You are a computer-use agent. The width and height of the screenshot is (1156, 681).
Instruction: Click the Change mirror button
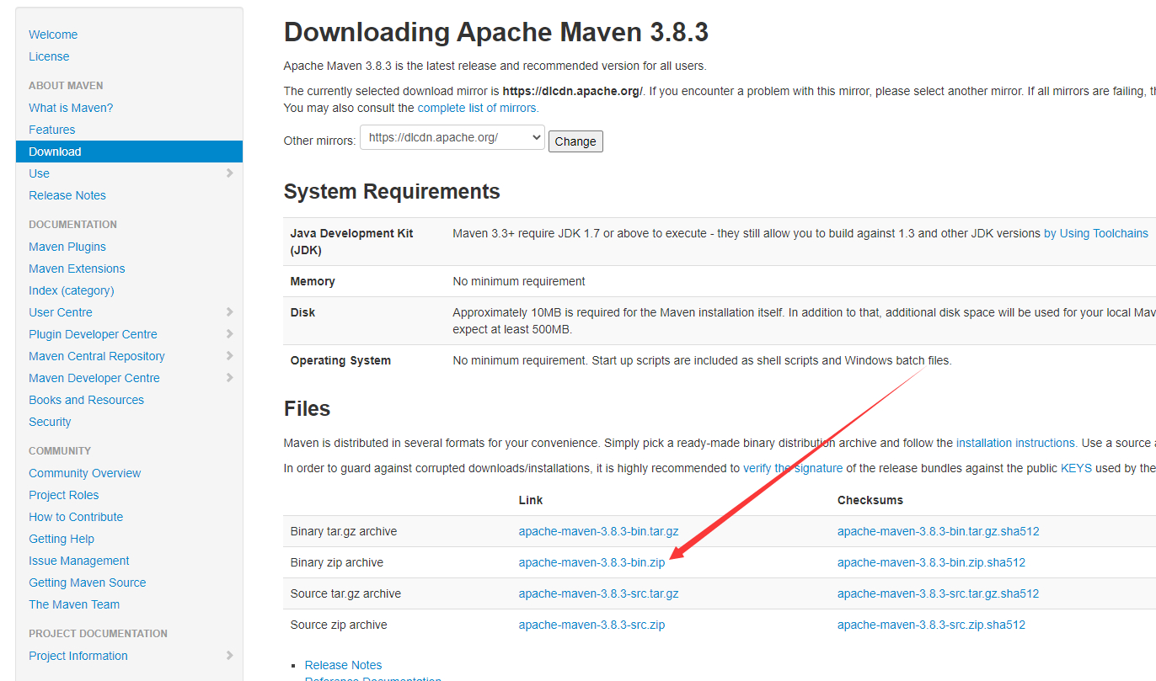click(575, 141)
